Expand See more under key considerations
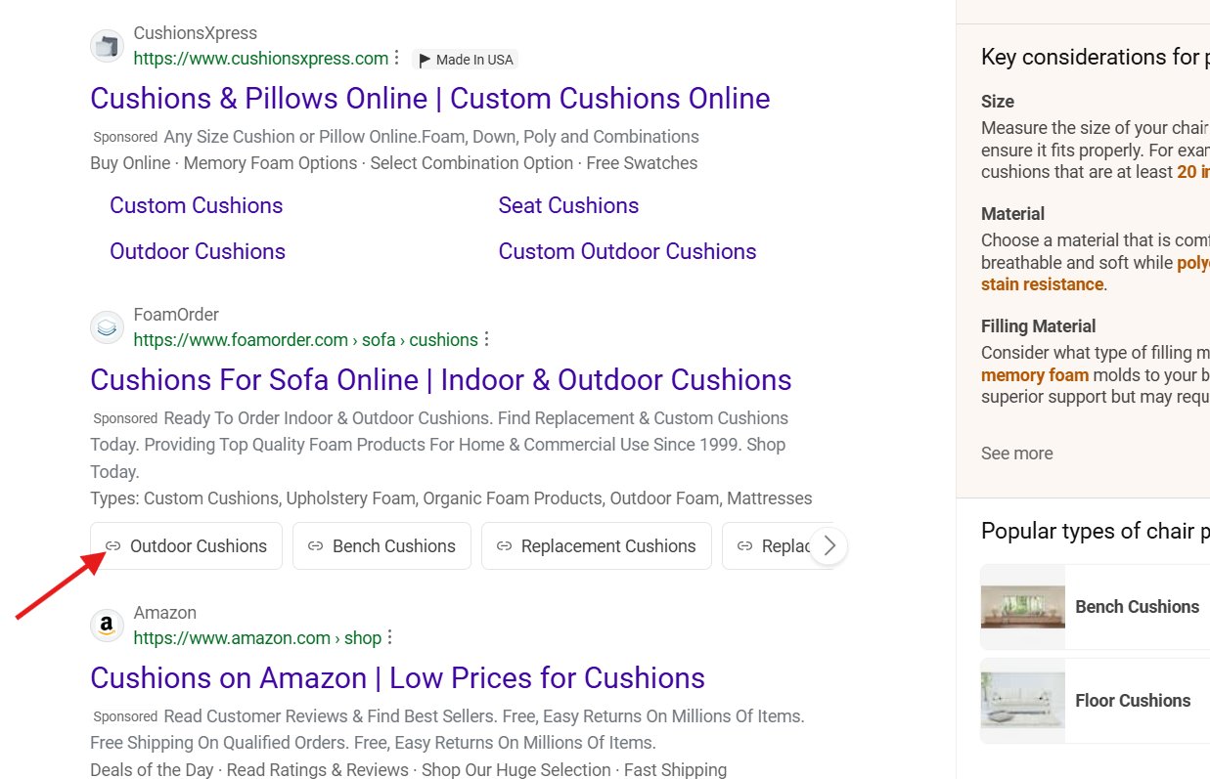 1016,453
